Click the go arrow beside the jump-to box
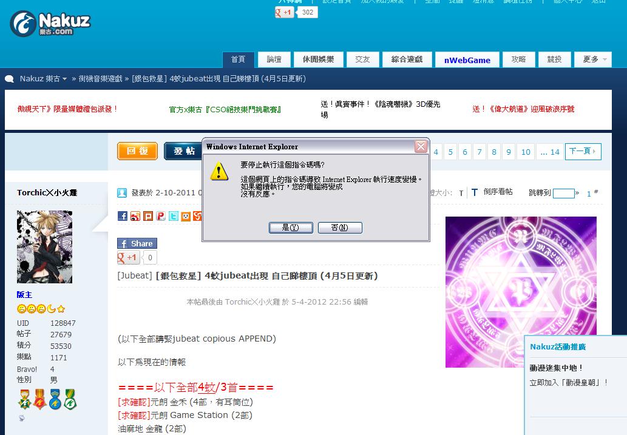Screen dimensions: 627x435 [x=577, y=193]
